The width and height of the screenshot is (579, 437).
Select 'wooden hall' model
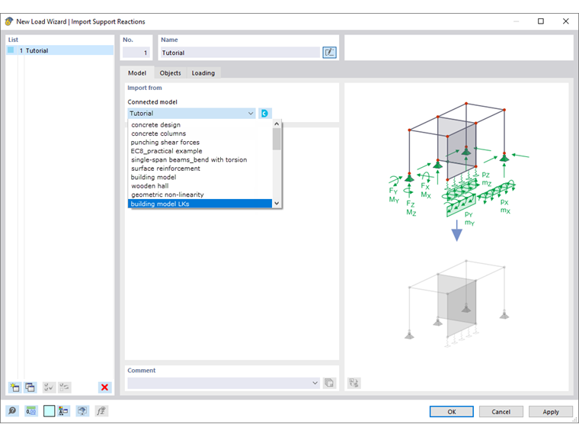coord(200,185)
